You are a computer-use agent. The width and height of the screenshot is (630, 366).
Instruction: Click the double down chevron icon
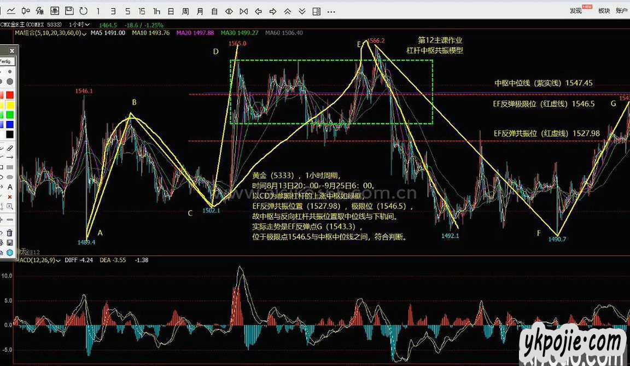pos(302,11)
